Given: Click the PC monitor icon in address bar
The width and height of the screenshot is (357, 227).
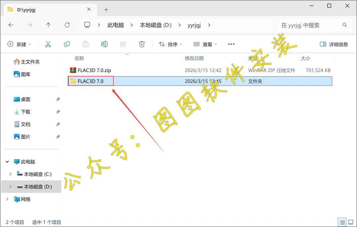Looking at the screenshot, I should point(87,25).
